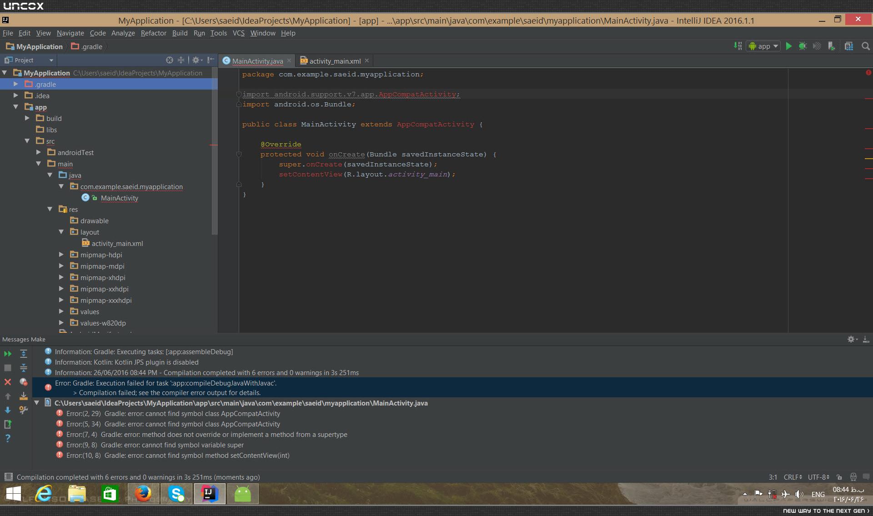Open help with the blue question mark

8,438
